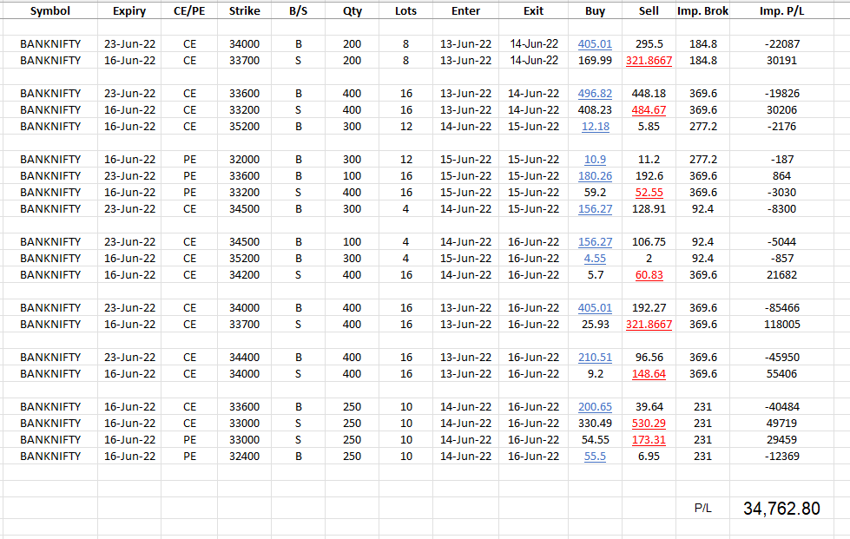The image size is (850, 539).
Task: Click the -3030 P/L value
Action: click(x=781, y=193)
